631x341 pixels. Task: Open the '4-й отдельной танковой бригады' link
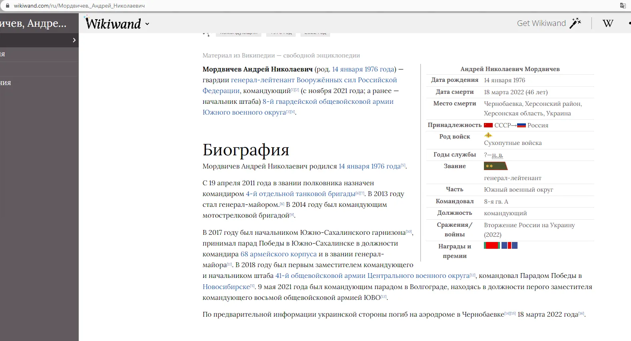[x=300, y=194]
